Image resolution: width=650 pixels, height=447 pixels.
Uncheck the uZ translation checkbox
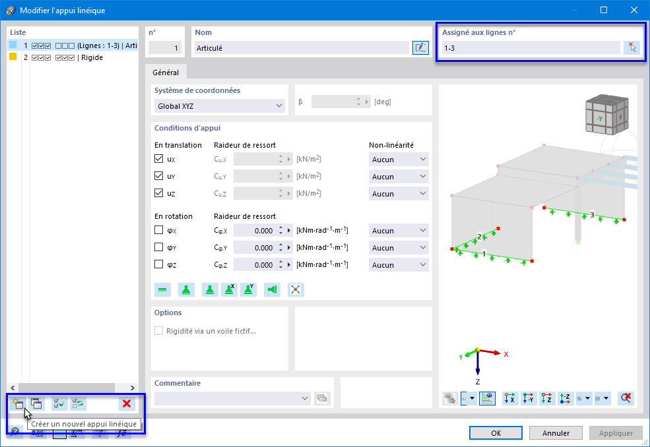(158, 193)
